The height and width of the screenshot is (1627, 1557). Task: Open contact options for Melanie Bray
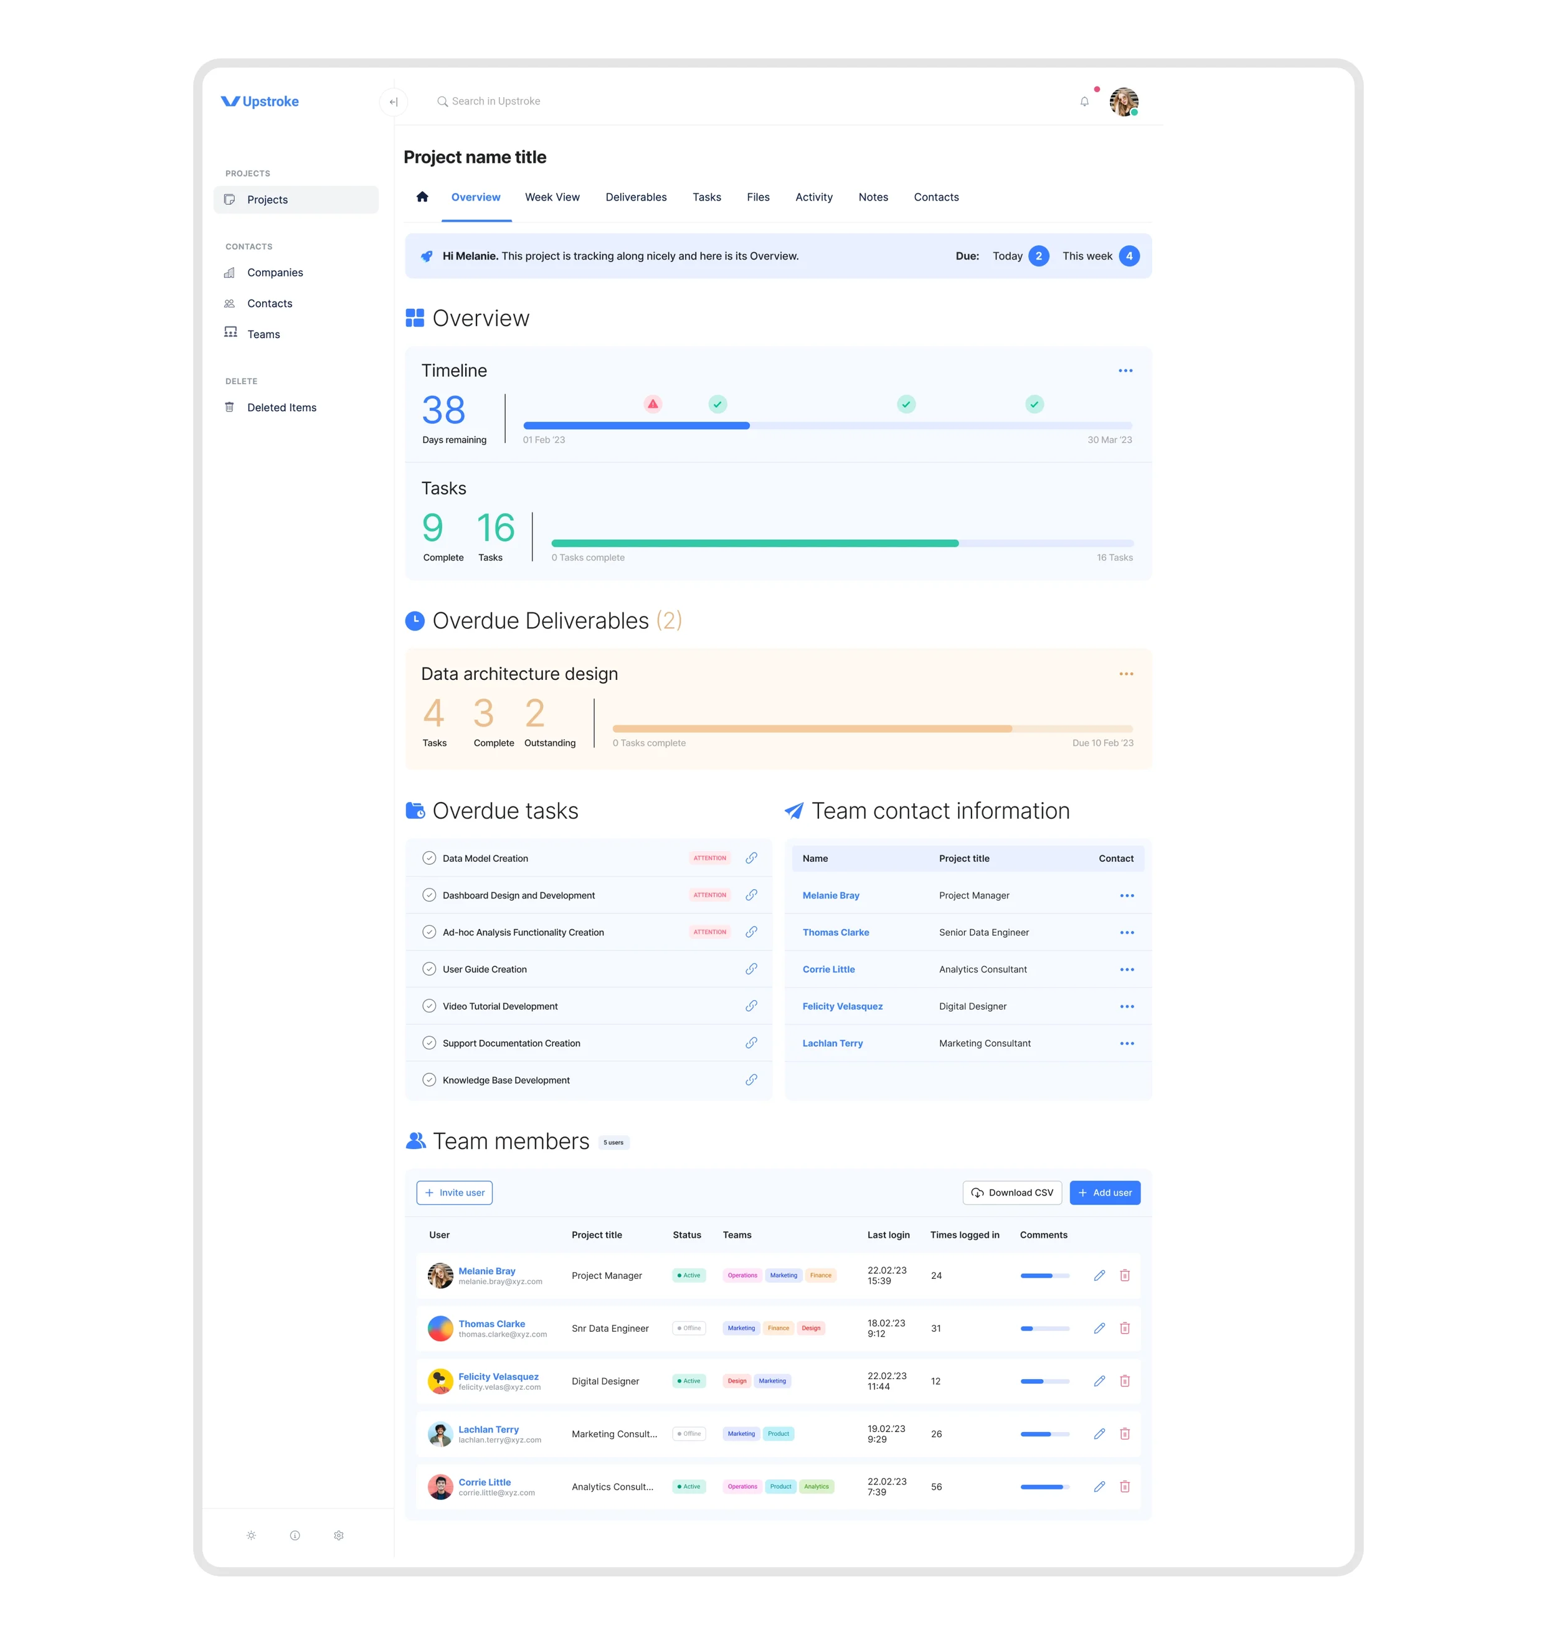[1127, 895]
